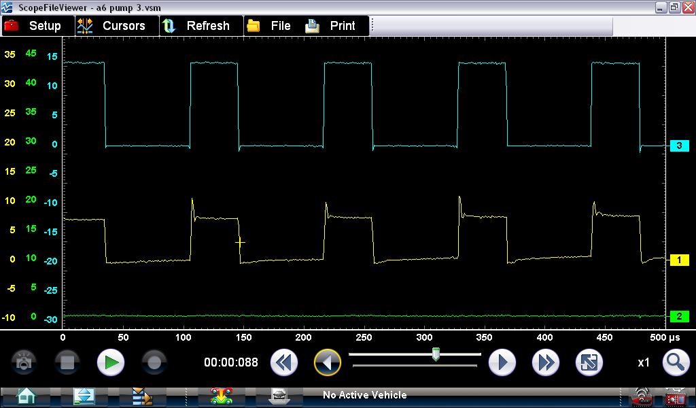The image size is (696, 408).
Task: Select the channel 1 yellow marker
Action: pyautogui.click(x=679, y=260)
